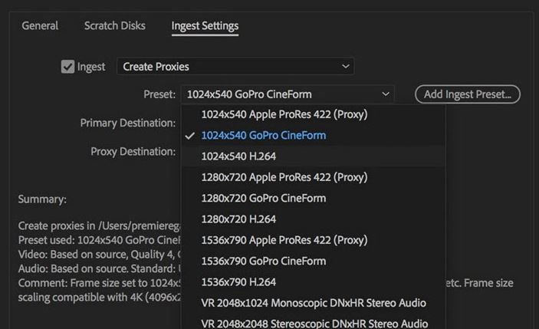This screenshot has height=329, width=539.
Task: Switch to the General tab
Action: coord(40,26)
